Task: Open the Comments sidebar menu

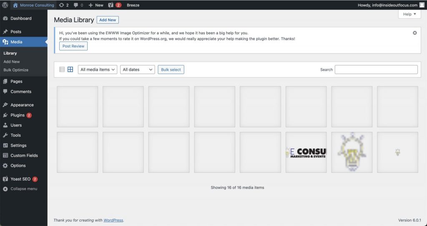Action: [x=24, y=92]
